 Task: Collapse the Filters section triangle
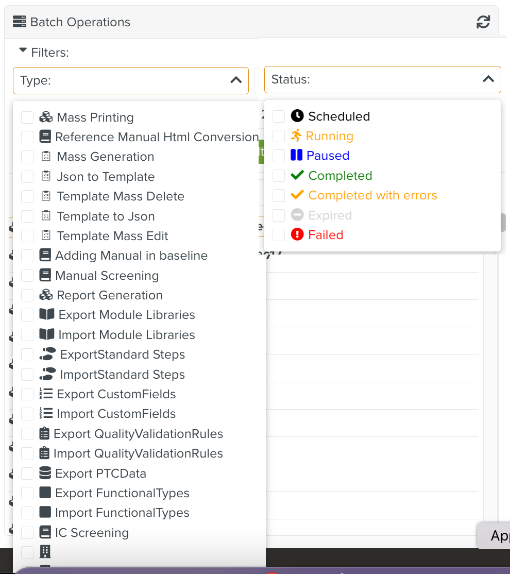(23, 52)
